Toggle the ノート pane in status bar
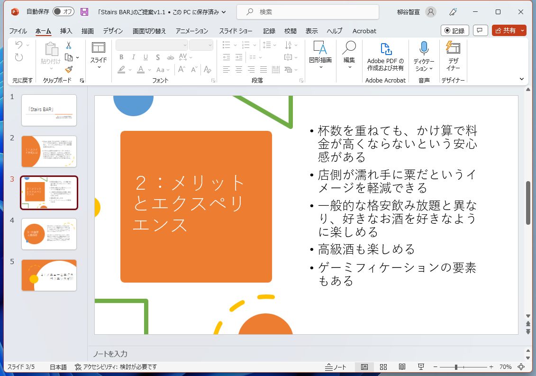Screen dimensions: 536x376 [x=335, y=367]
